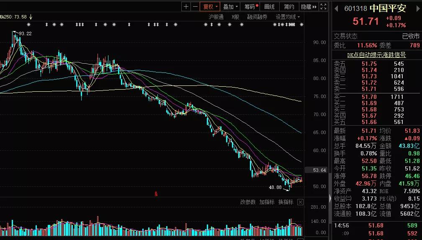
Task: Click 换手 0.78% value
Action: (369, 154)
